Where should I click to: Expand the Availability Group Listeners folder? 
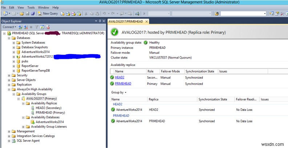[x=23, y=127]
